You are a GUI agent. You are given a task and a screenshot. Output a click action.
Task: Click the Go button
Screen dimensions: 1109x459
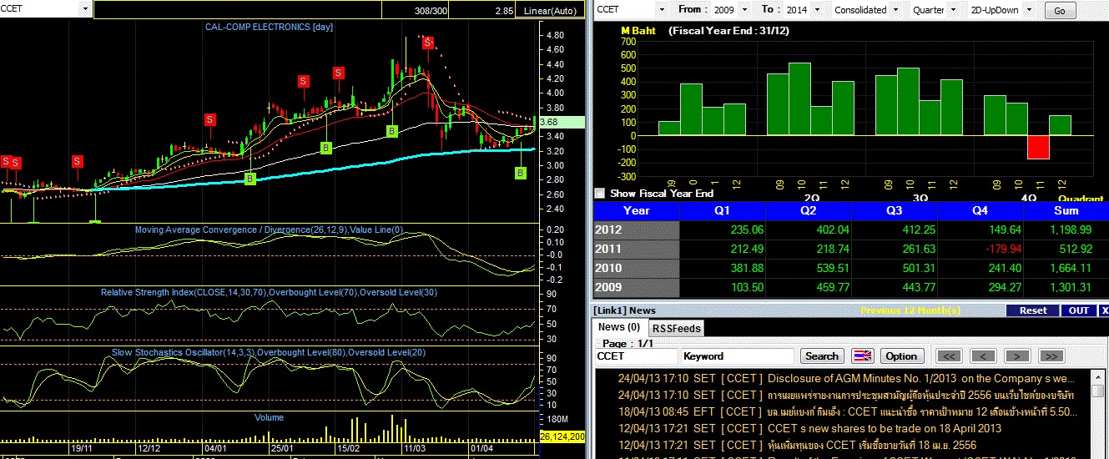[x=1060, y=11]
